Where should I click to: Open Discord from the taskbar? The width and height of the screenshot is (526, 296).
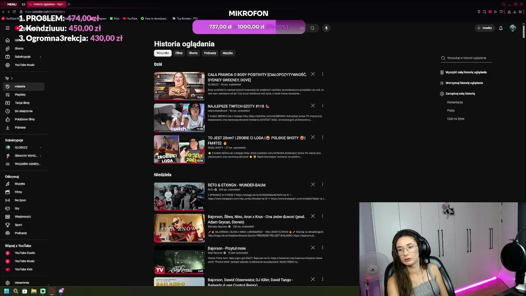point(61,291)
